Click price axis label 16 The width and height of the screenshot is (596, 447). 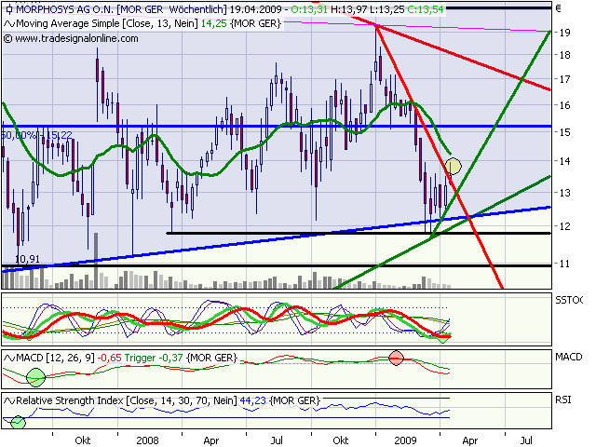pyautogui.click(x=565, y=105)
